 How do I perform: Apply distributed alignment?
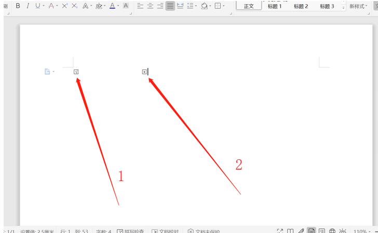point(180,6)
